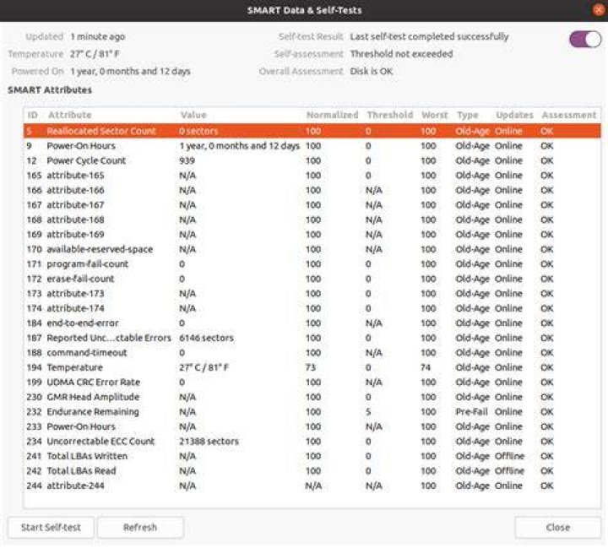Click the Assessment column header
The height and width of the screenshot is (548, 608).
[x=569, y=115]
